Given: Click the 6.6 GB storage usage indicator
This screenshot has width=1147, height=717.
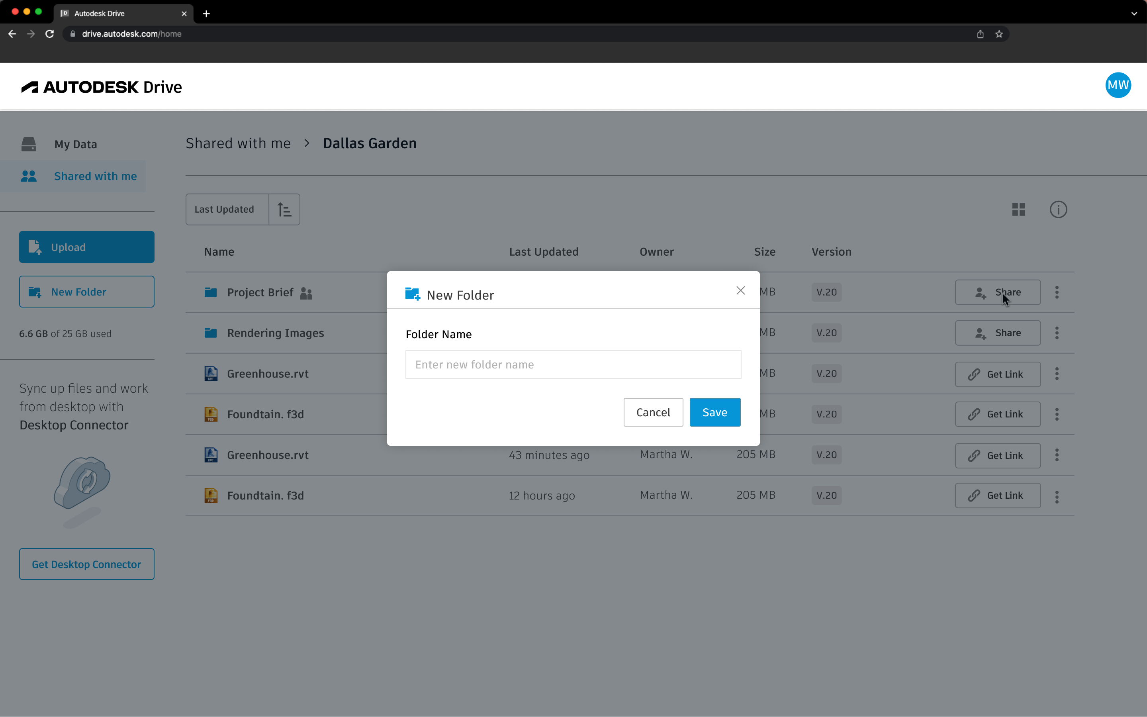Looking at the screenshot, I should (x=65, y=333).
